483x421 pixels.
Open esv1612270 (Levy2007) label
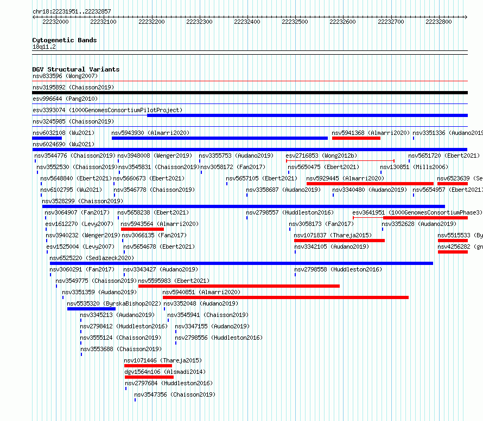point(79,224)
